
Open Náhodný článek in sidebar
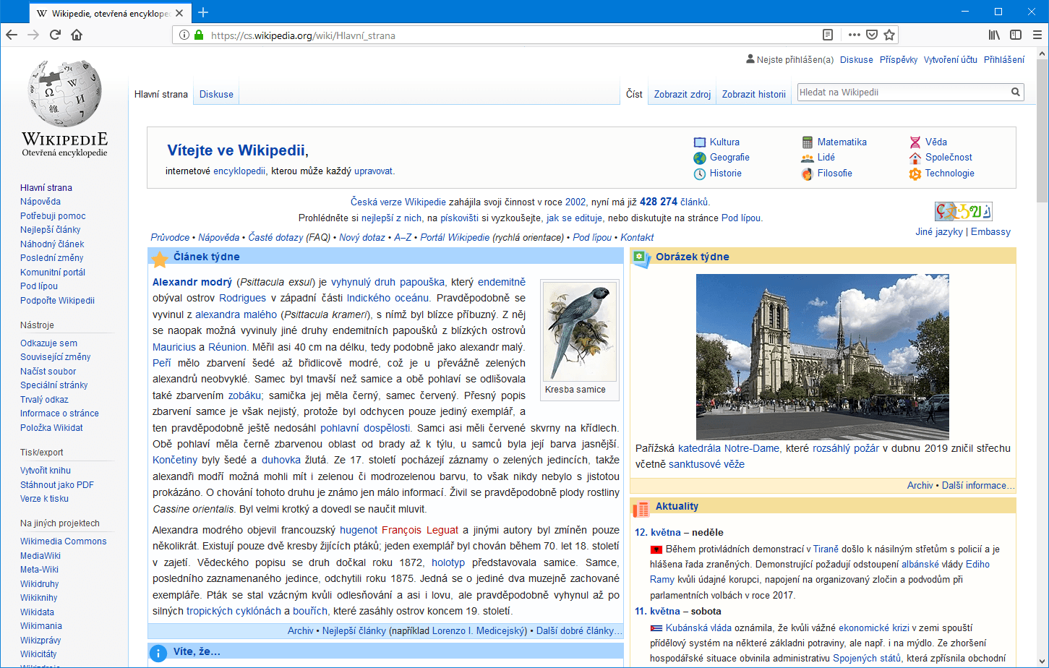52,244
